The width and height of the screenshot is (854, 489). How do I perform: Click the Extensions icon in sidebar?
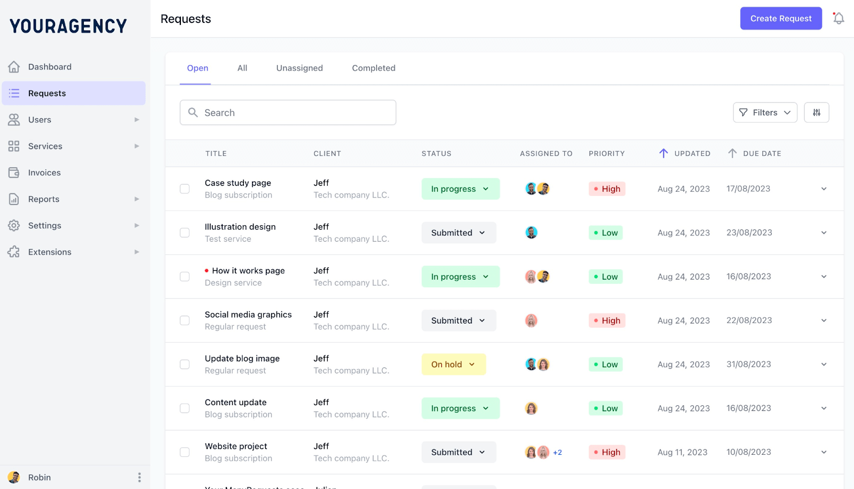point(14,251)
